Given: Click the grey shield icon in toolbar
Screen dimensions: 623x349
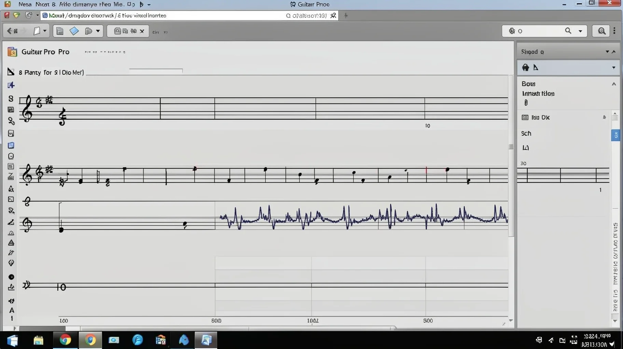Looking at the screenshot, I should click(88, 31).
